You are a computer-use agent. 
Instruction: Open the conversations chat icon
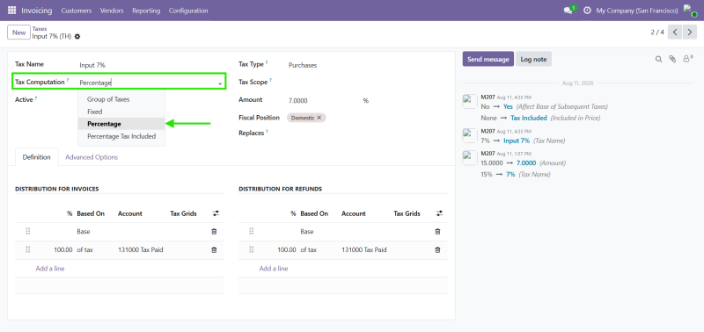(x=568, y=11)
